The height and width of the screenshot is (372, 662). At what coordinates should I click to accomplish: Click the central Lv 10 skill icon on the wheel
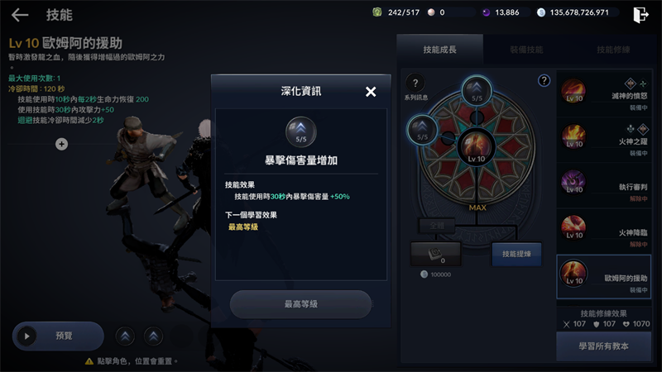click(477, 148)
